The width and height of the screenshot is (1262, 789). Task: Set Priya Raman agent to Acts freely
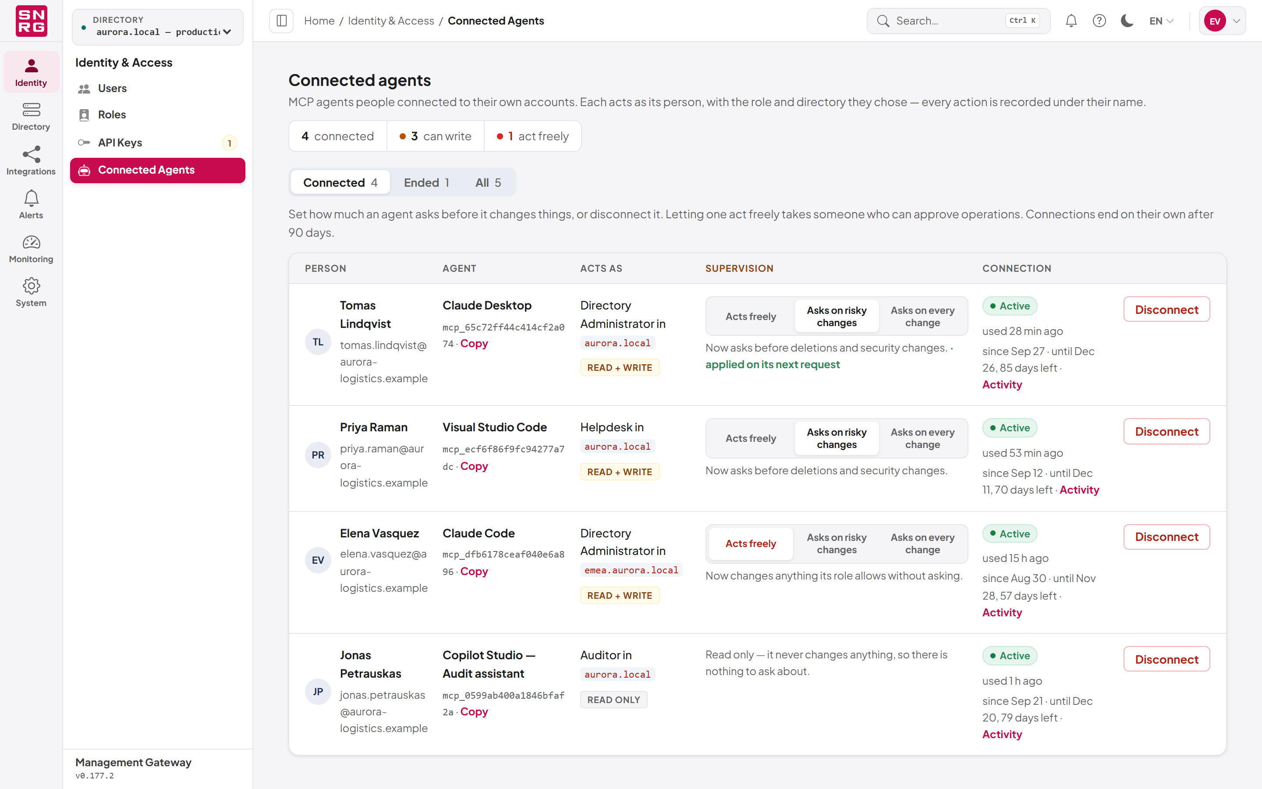pyautogui.click(x=751, y=438)
